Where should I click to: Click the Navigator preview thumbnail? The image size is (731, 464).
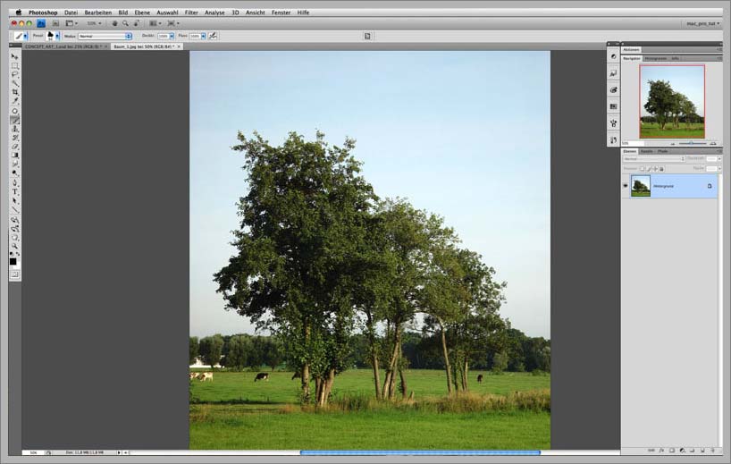pyautogui.click(x=672, y=102)
